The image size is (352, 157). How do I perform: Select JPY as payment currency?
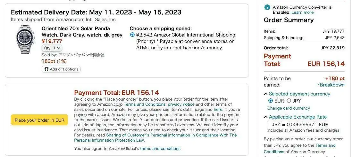289,101
